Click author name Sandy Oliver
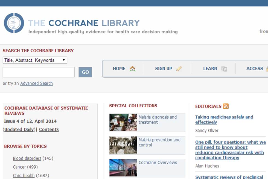The image size is (268, 179). coord(207,131)
